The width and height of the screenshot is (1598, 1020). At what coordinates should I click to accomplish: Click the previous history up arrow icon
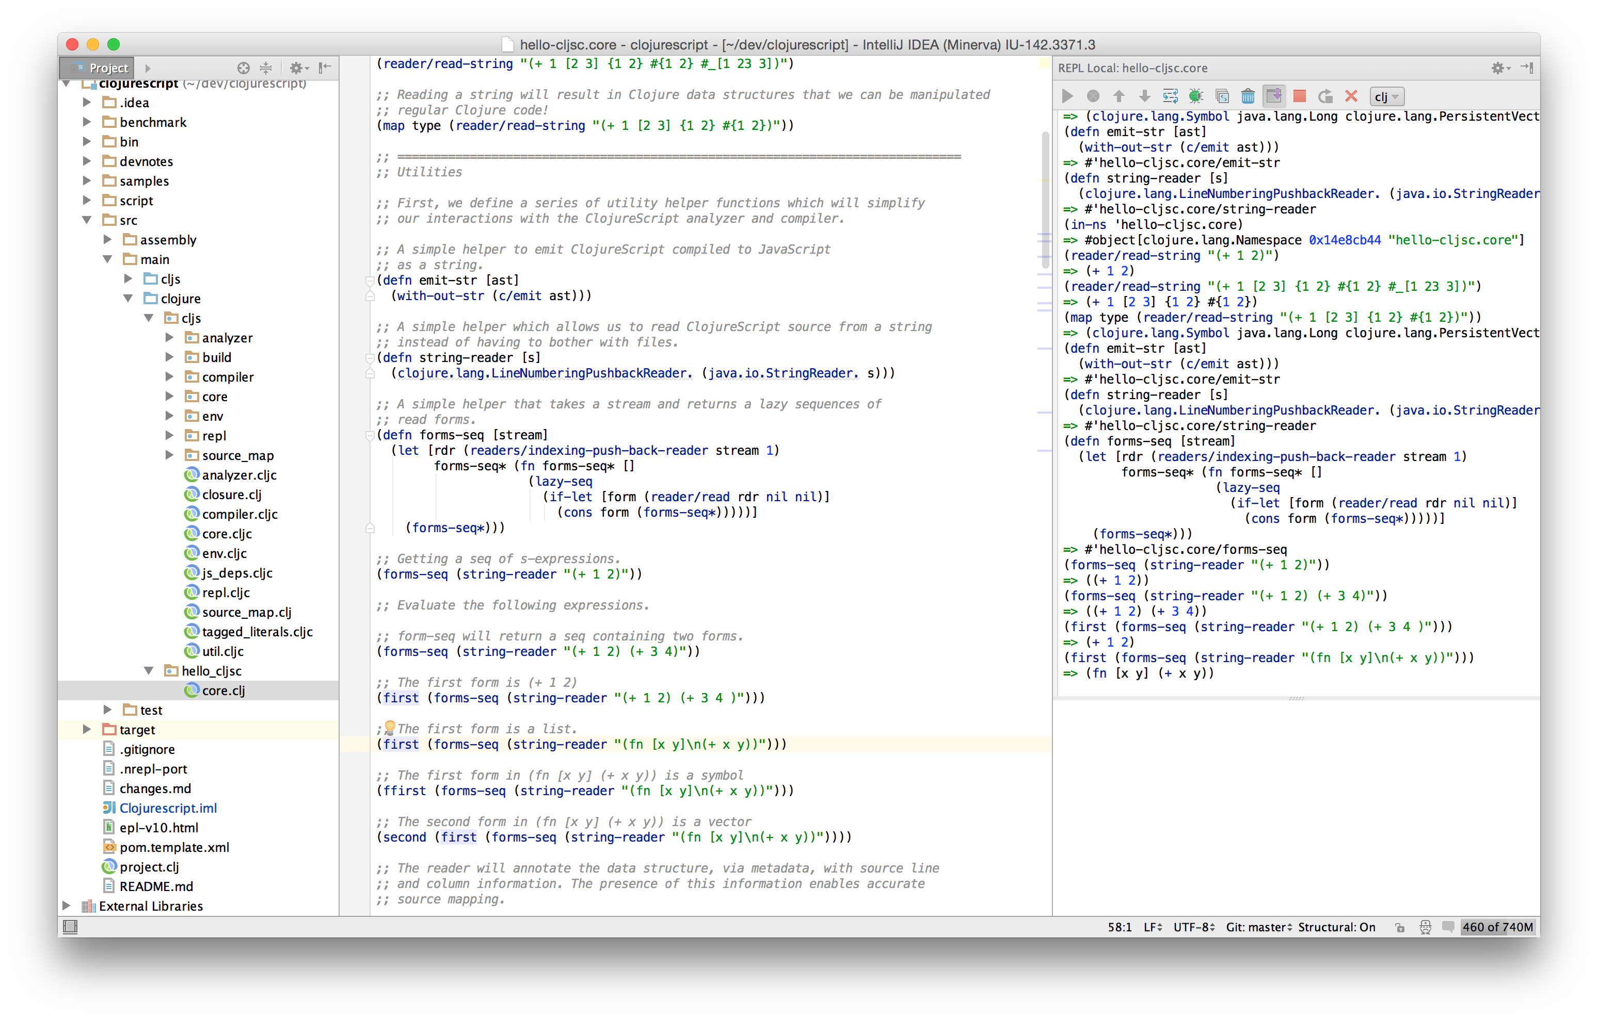point(1119,96)
